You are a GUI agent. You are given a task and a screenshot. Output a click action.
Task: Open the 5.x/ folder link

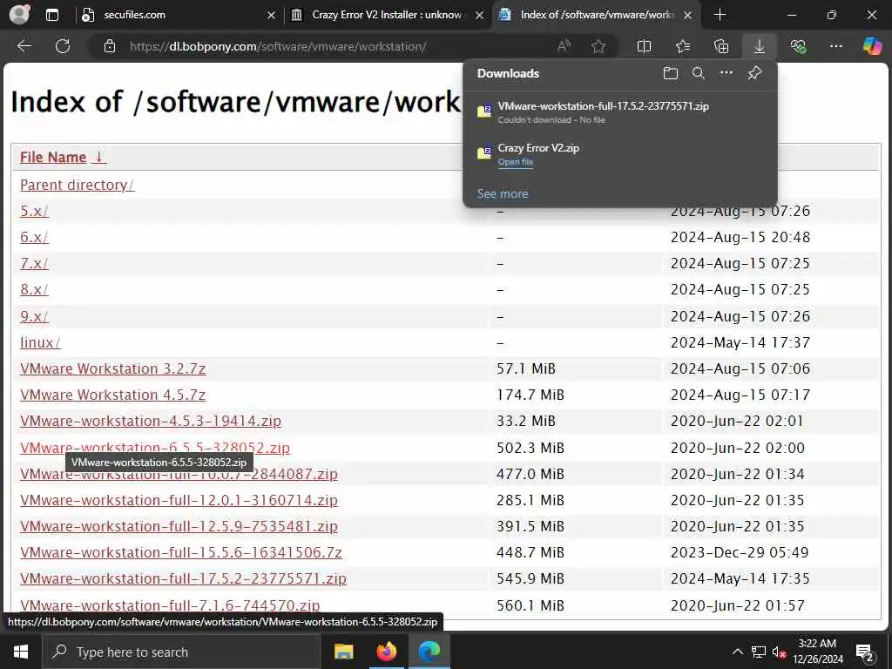coord(34,211)
